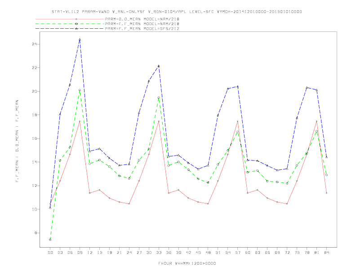Click y-axis tick label 14
Screen dimensions: 356x275
[35, 162]
